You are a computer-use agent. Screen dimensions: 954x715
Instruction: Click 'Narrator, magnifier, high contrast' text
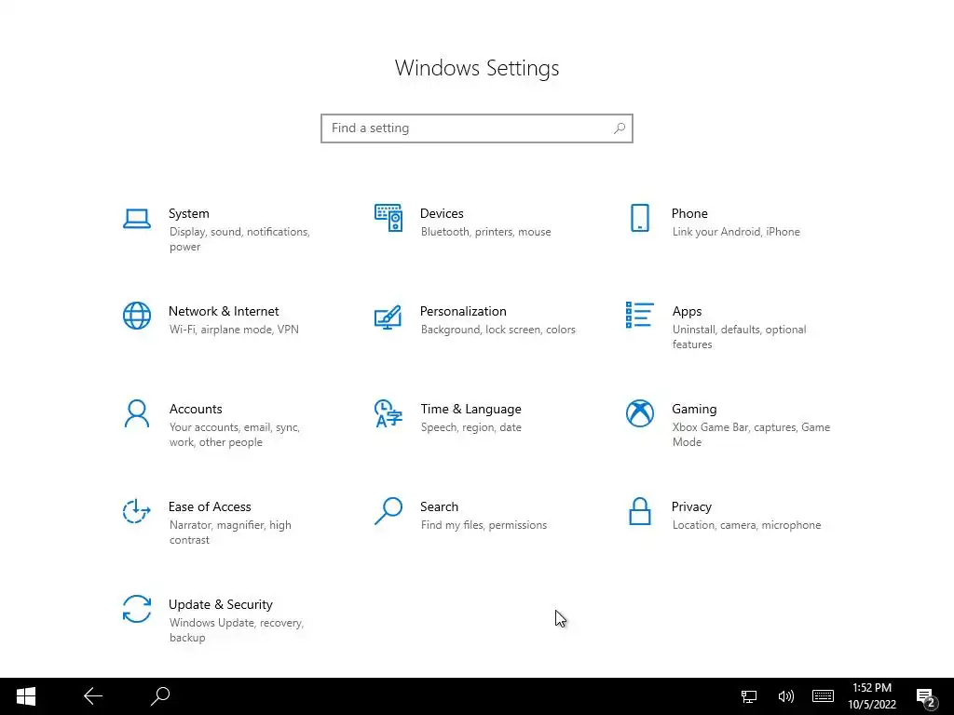pyautogui.click(x=230, y=533)
